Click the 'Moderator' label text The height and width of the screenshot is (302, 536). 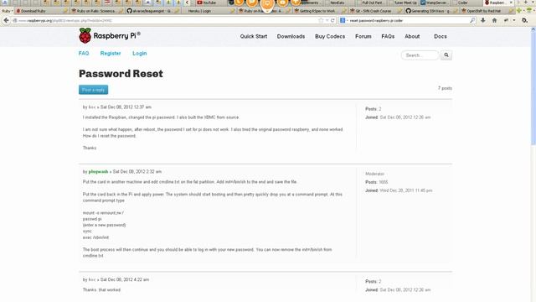click(x=374, y=174)
